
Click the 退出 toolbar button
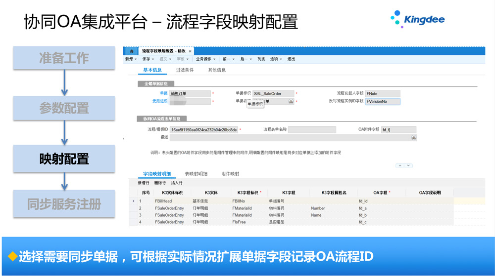291,59
